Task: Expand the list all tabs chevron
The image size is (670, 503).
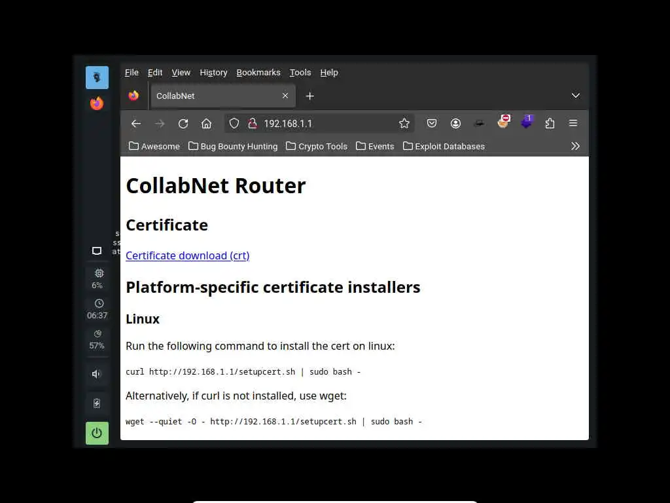Action: click(x=576, y=96)
